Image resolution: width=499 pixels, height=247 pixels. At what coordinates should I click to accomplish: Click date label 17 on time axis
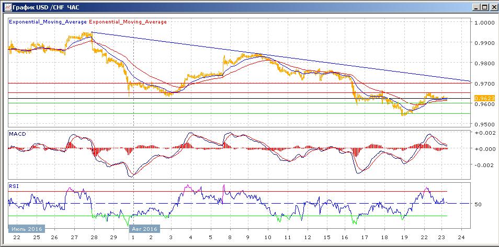(365, 238)
